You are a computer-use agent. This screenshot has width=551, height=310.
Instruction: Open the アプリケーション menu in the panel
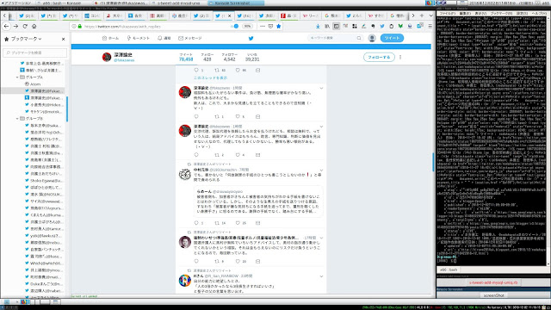pyautogui.click(x=15, y=3)
